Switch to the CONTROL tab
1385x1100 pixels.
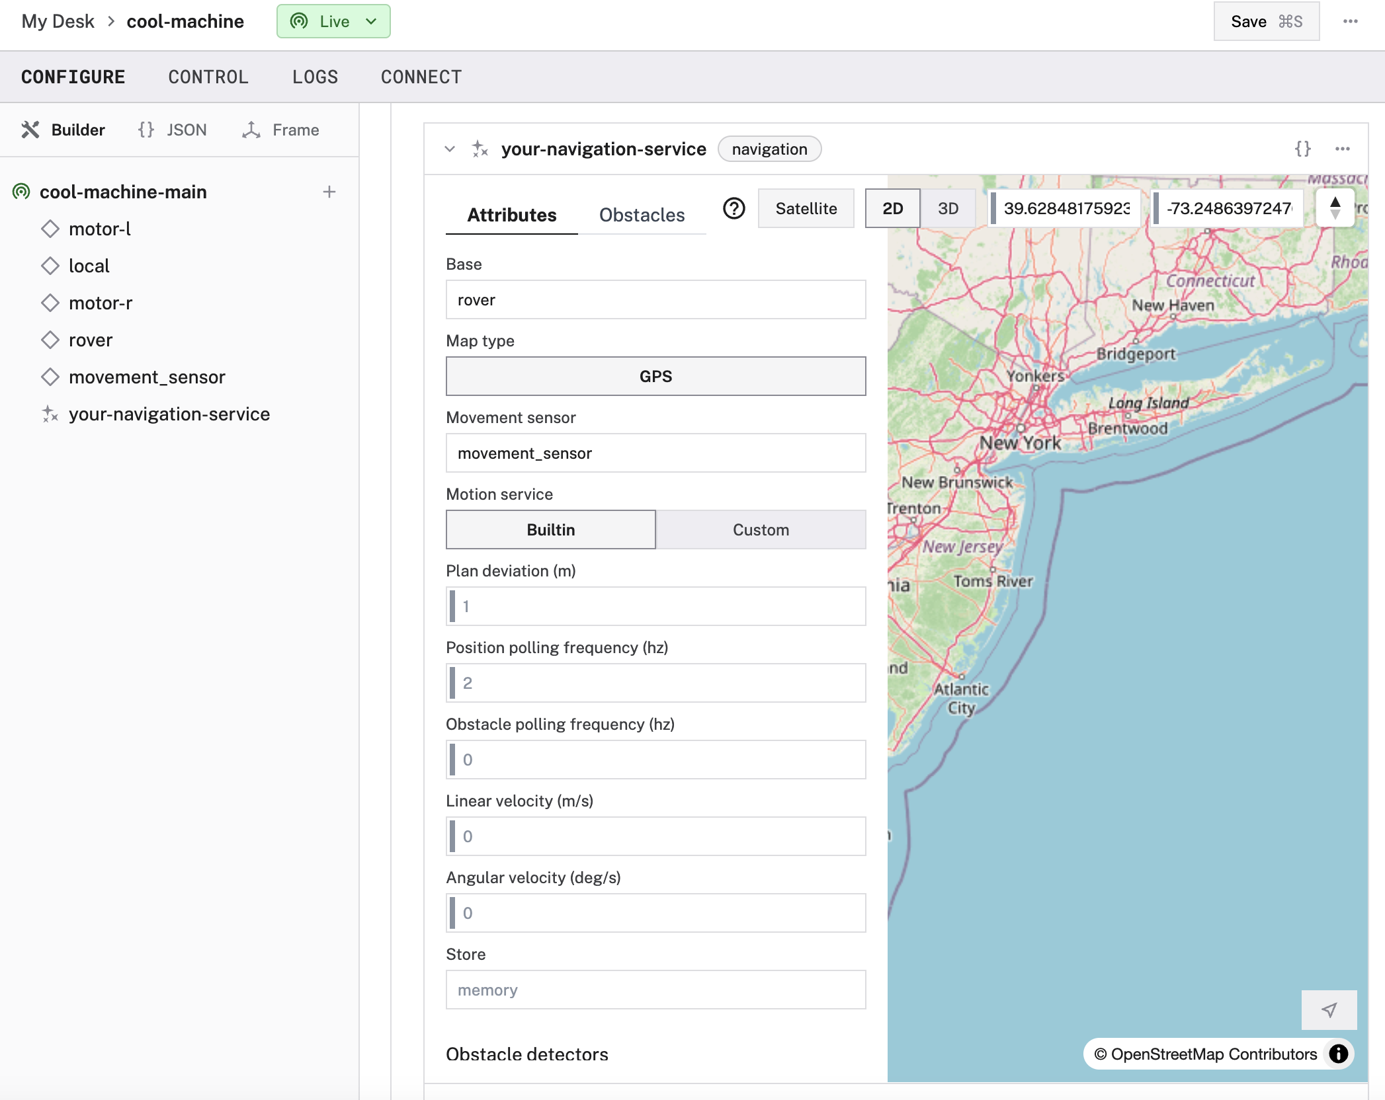point(208,77)
